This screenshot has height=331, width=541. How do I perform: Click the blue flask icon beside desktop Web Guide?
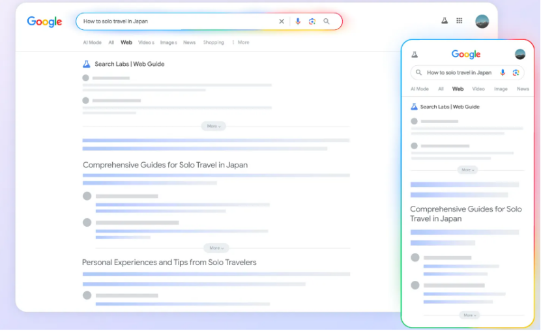(x=86, y=64)
